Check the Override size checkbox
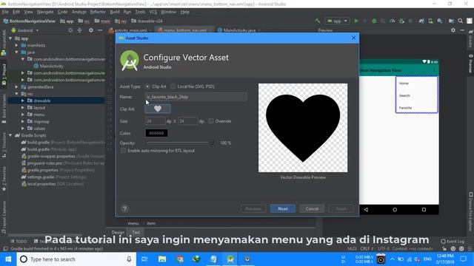The width and height of the screenshot is (474, 266). click(211, 121)
